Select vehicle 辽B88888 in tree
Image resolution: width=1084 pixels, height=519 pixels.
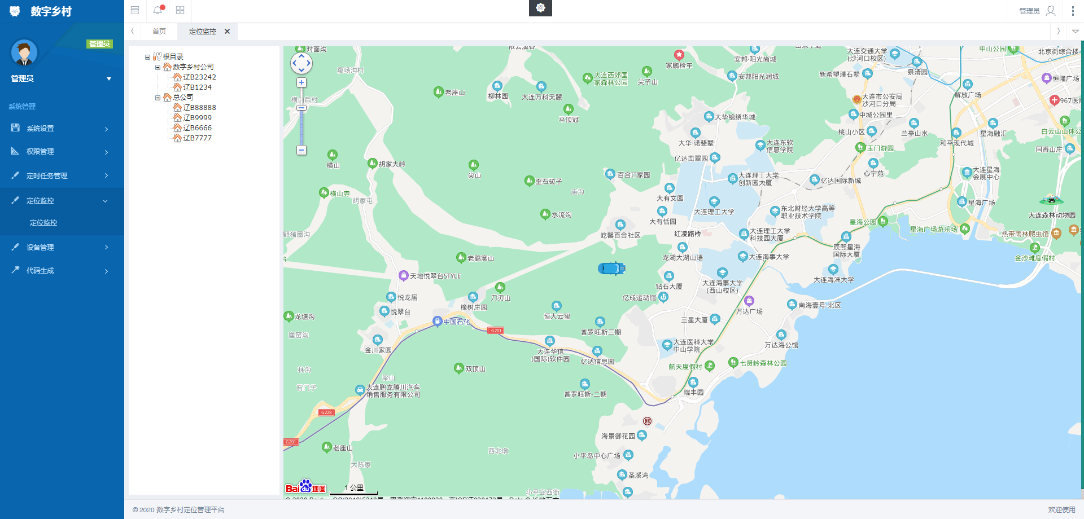[199, 108]
